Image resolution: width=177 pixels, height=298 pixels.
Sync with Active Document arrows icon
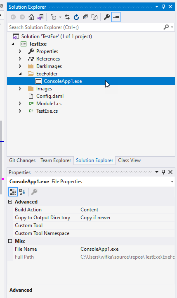coord(67,17)
